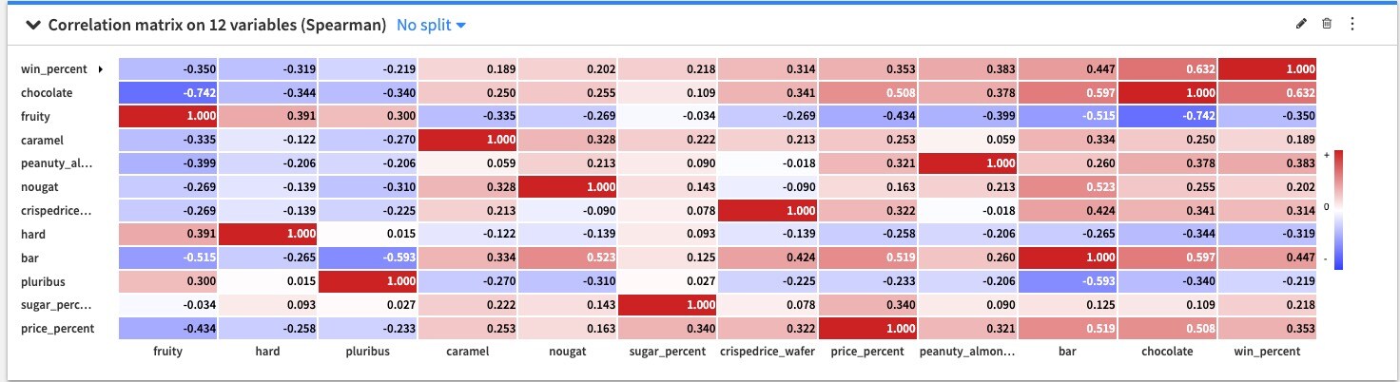Click the 0.508 cell in price_percent row
Viewport: 1400px width, 382px height.
[1167, 328]
